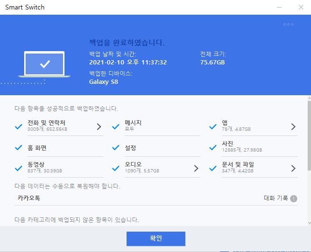Image resolution: width=311 pixels, height=252 pixels.
Task: Expand 전화 및 연락처 details chevron
Action: pyautogui.click(x=99, y=126)
